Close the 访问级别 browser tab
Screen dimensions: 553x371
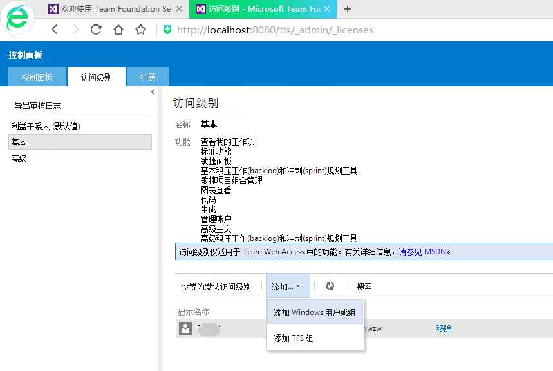pos(327,9)
